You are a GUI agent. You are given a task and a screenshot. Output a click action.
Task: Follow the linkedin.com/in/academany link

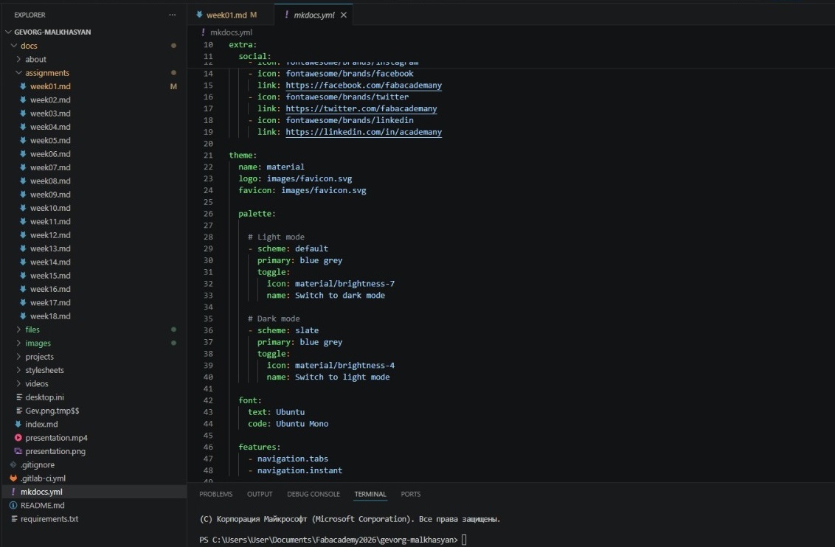click(x=364, y=132)
